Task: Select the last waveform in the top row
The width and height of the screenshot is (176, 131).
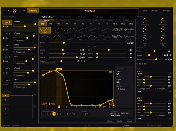Action: coord(128,30)
